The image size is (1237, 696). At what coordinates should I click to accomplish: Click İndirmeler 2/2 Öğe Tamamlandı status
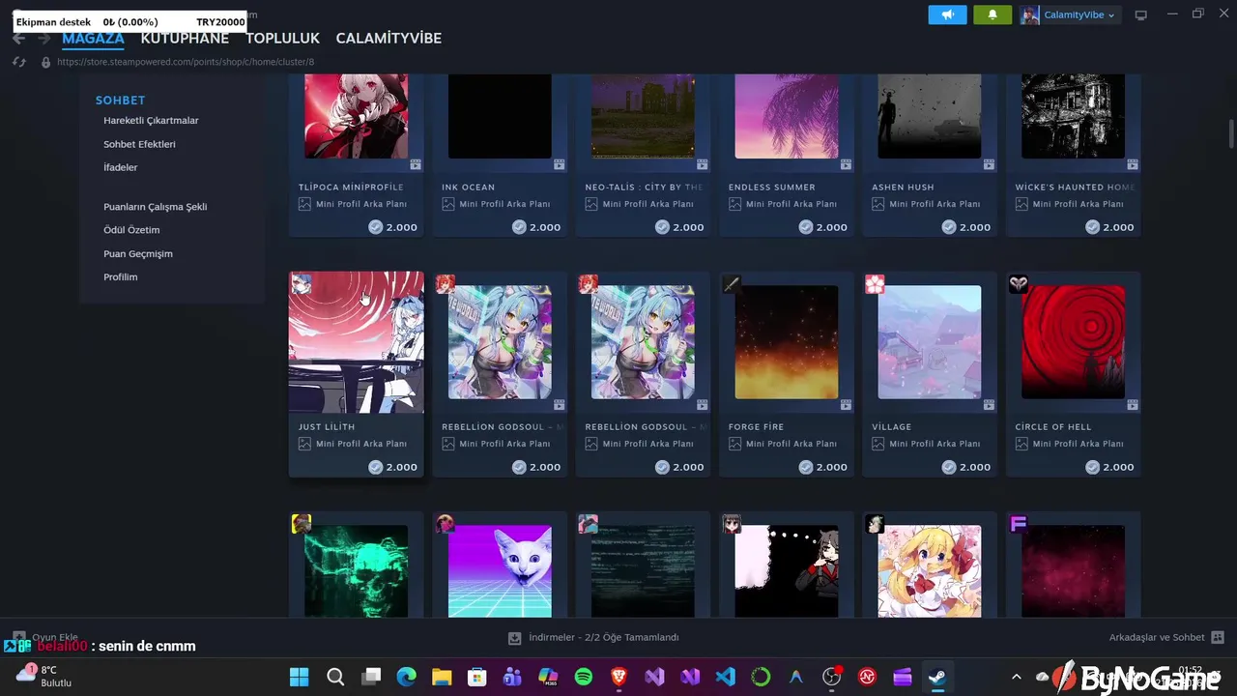(604, 638)
